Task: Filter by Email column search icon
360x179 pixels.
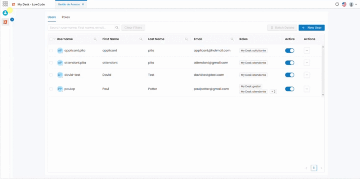Action: [x=232, y=39]
